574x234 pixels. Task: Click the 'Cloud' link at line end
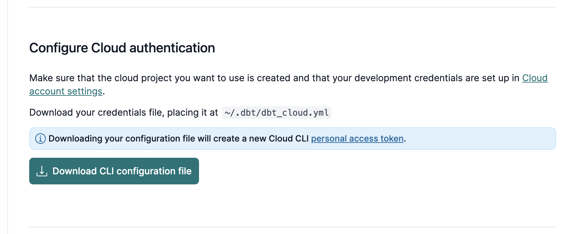(x=534, y=78)
